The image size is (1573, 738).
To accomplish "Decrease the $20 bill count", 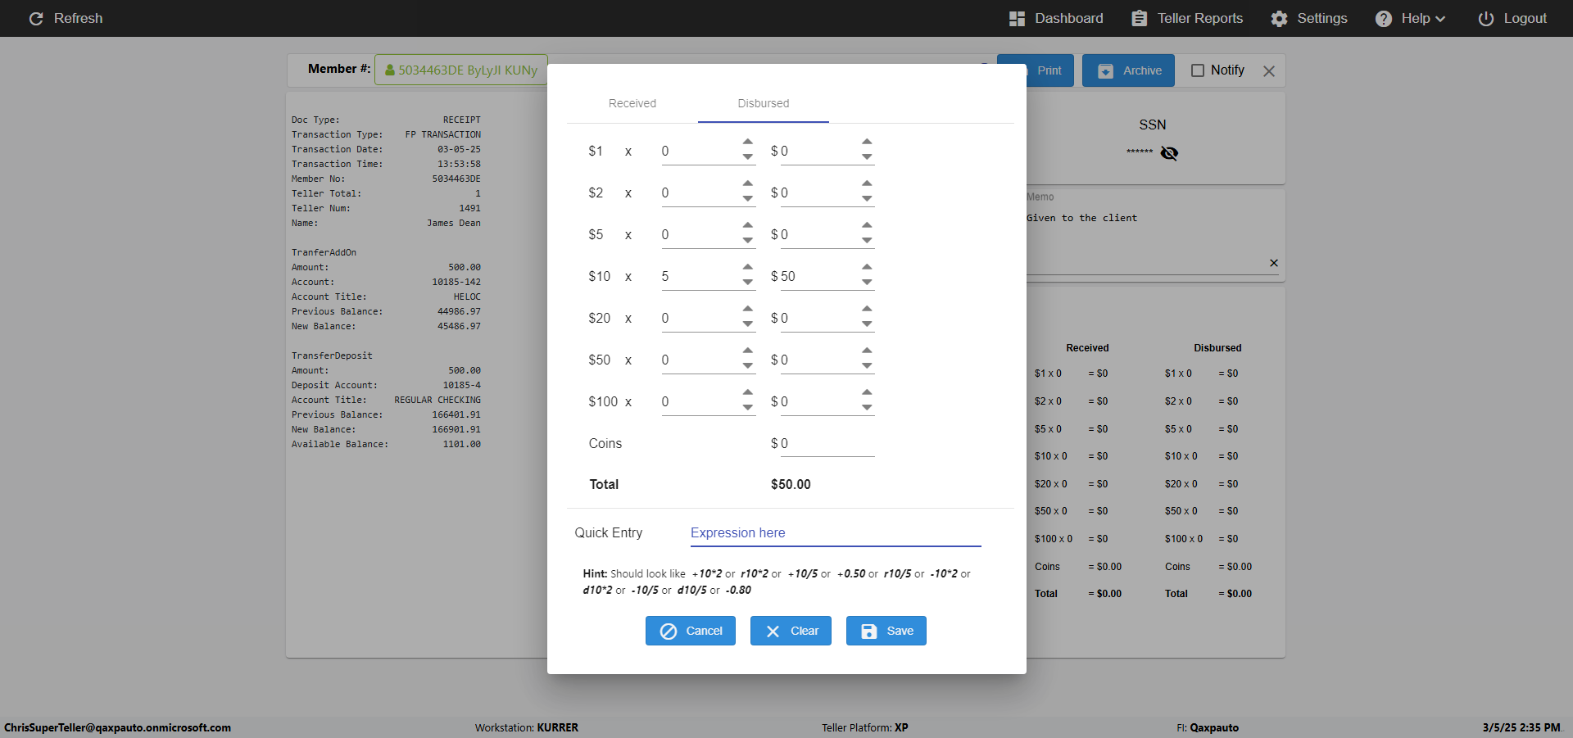I will tap(748, 324).
